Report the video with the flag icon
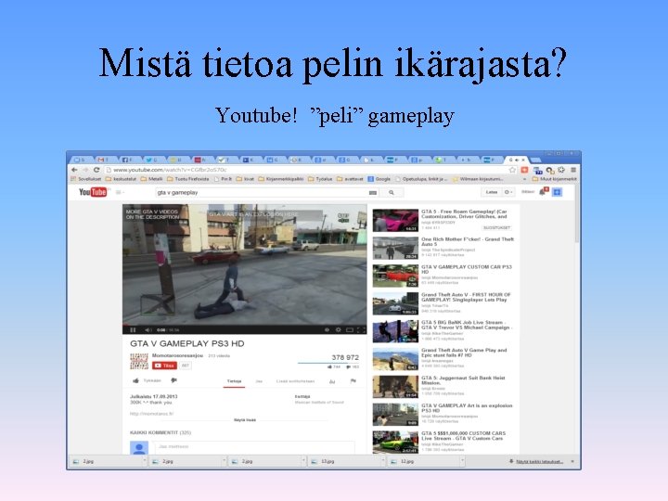The width and height of the screenshot is (668, 501). pyautogui.click(x=353, y=381)
